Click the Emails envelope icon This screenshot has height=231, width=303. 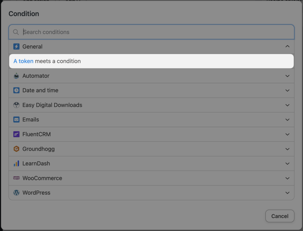16,120
